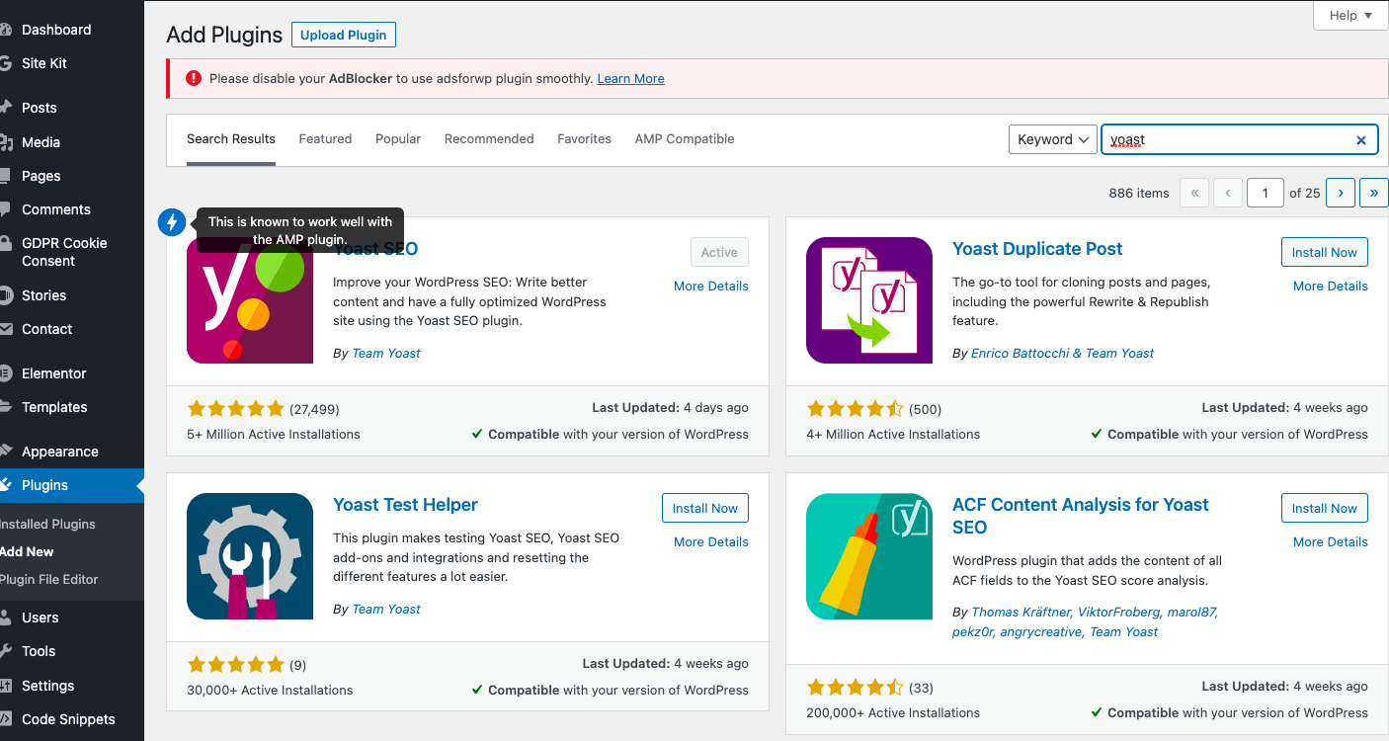Open the Yoast Test Helper title link
Screen dimensions: 1389x741
pos(405,505)
